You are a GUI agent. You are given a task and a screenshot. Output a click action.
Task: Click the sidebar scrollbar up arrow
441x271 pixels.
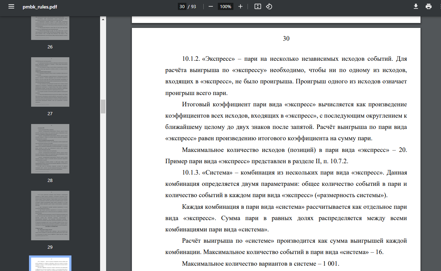[x=103, y=19]
